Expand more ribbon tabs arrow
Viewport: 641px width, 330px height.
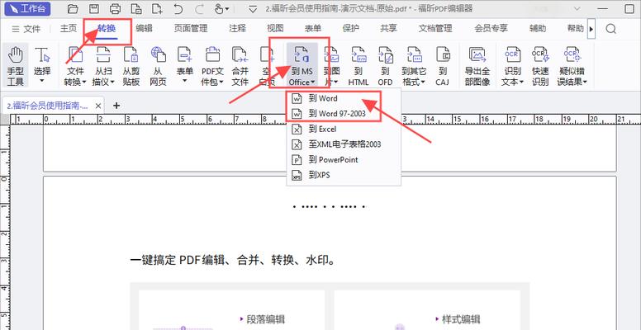(x=591, y=29)
